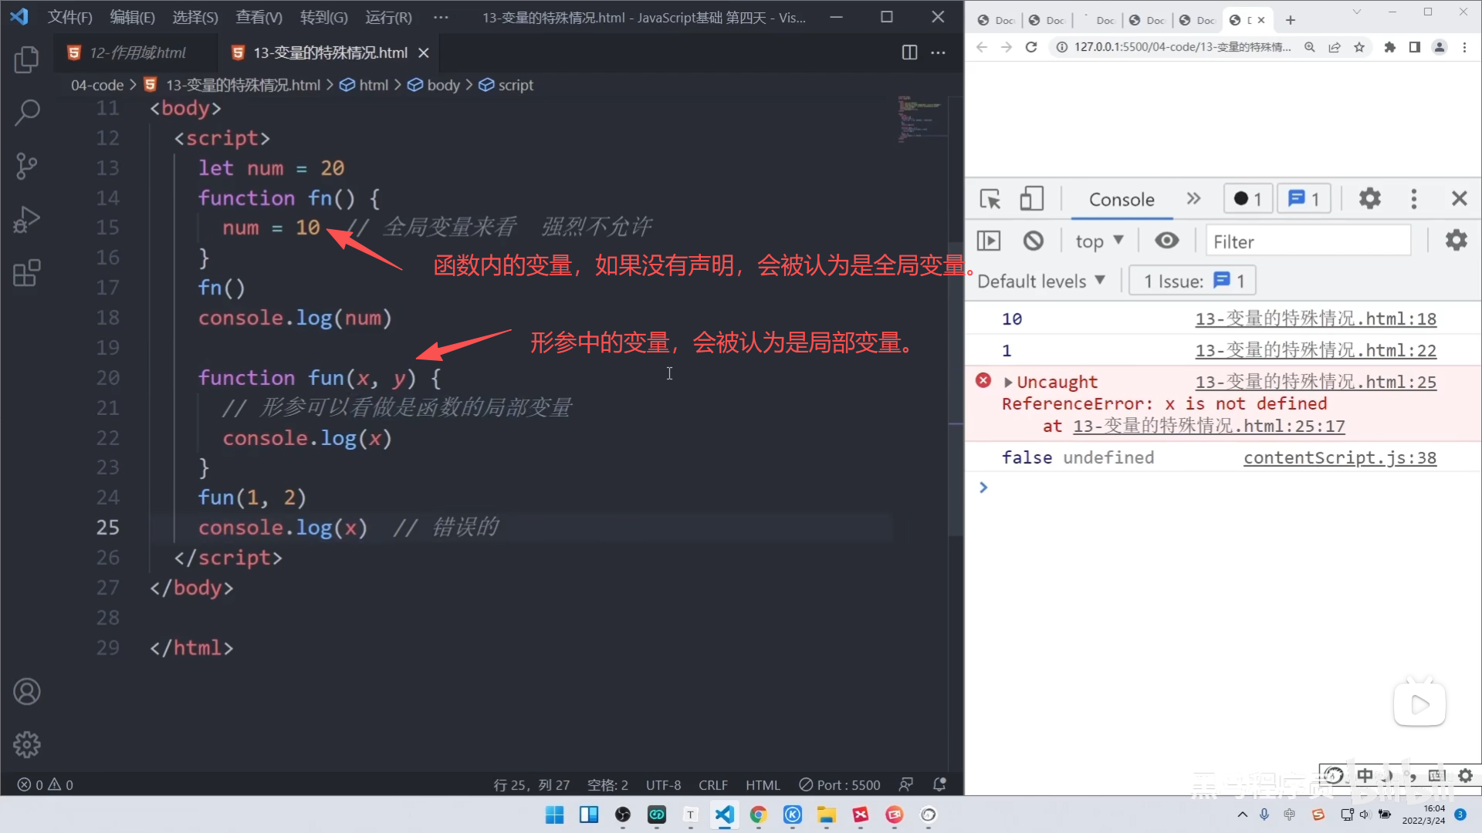The height and width of the screenshot is (833, 1482).
Task: Toggle DevTools inspect element mode
Action: (x=990, y=199)
